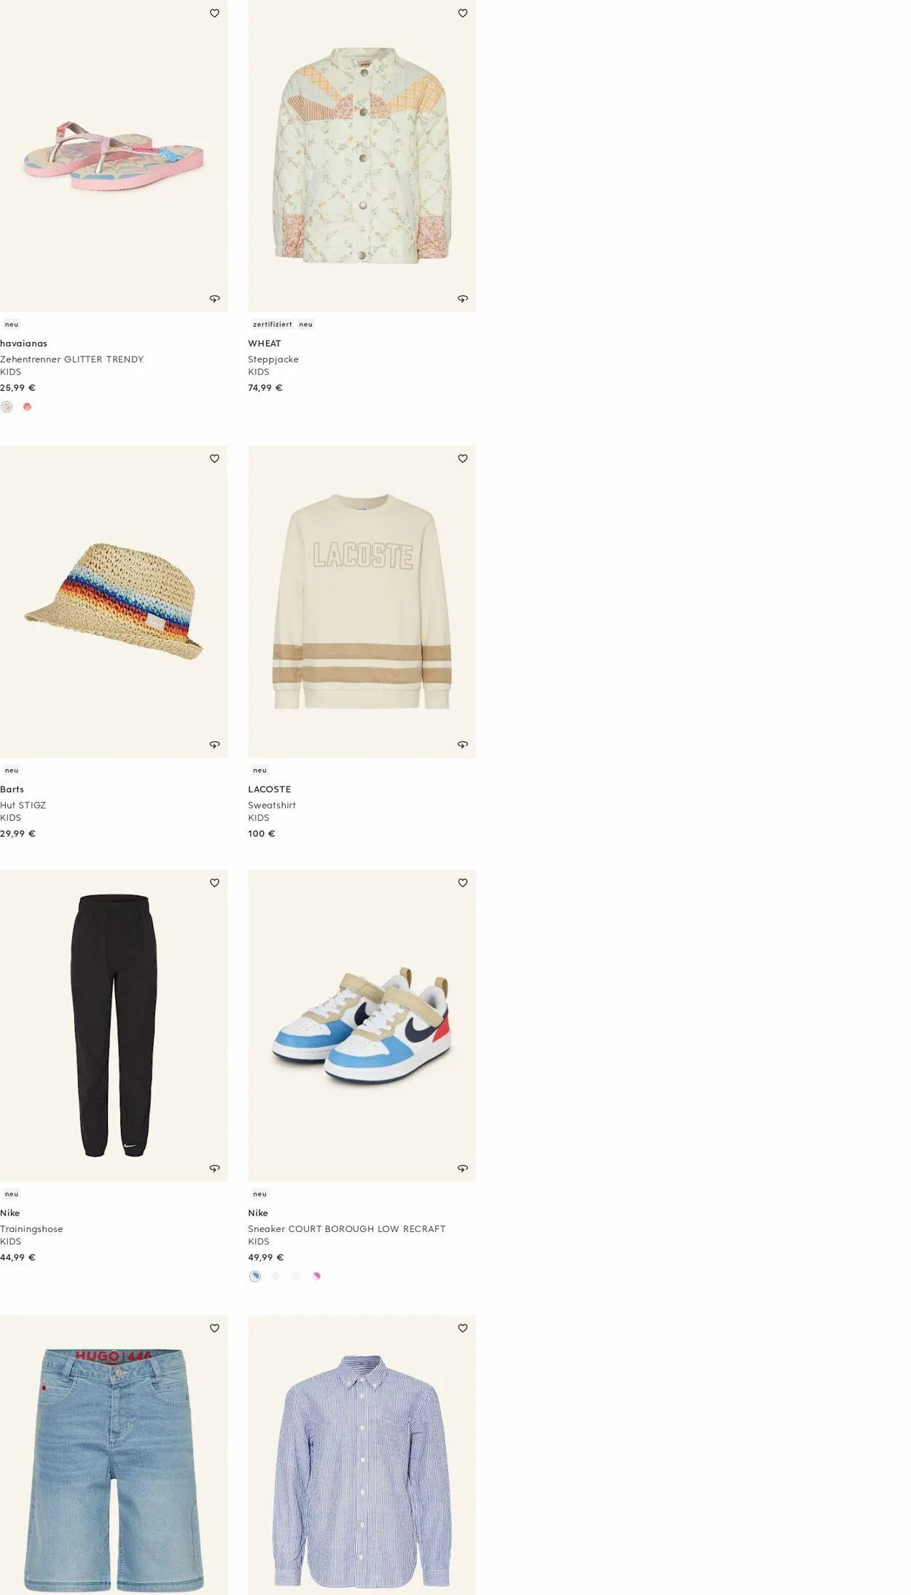Viewport: 911px width, 1595px height.
Task: View similar products for the Nike sneaker
Action: (x=462, y=1169)
